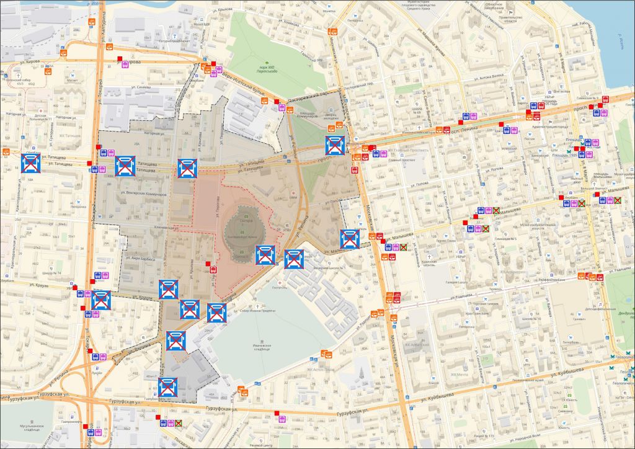Image resolution: width=635 pixels, height=449 pixels.
Task: Click closed bus stop touching stadium's southeast edge
Action: coord(265,255)
